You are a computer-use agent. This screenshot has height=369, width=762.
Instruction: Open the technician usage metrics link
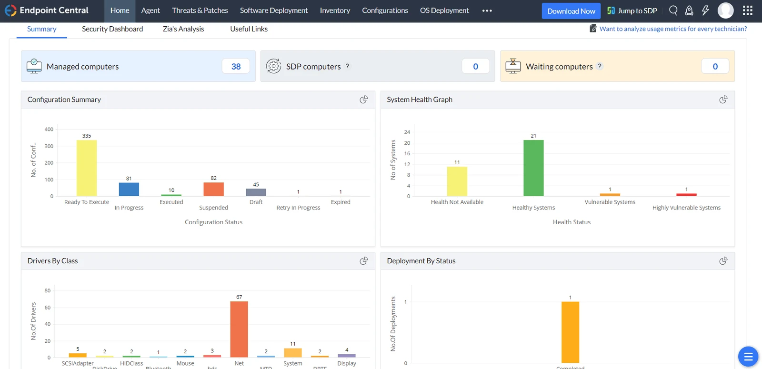(673, 29)
